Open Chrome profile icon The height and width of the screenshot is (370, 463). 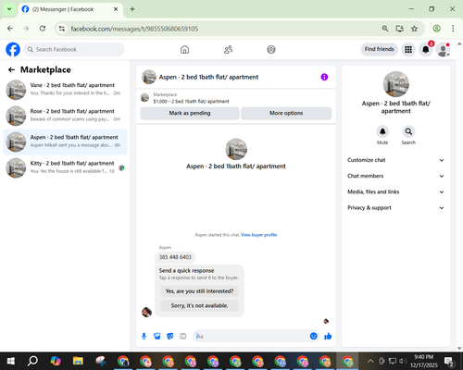436,29
